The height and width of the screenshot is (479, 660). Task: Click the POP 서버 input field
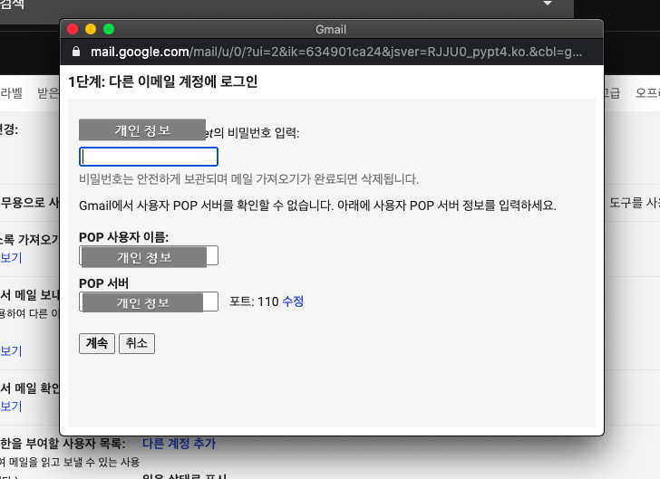pos(149,302)
